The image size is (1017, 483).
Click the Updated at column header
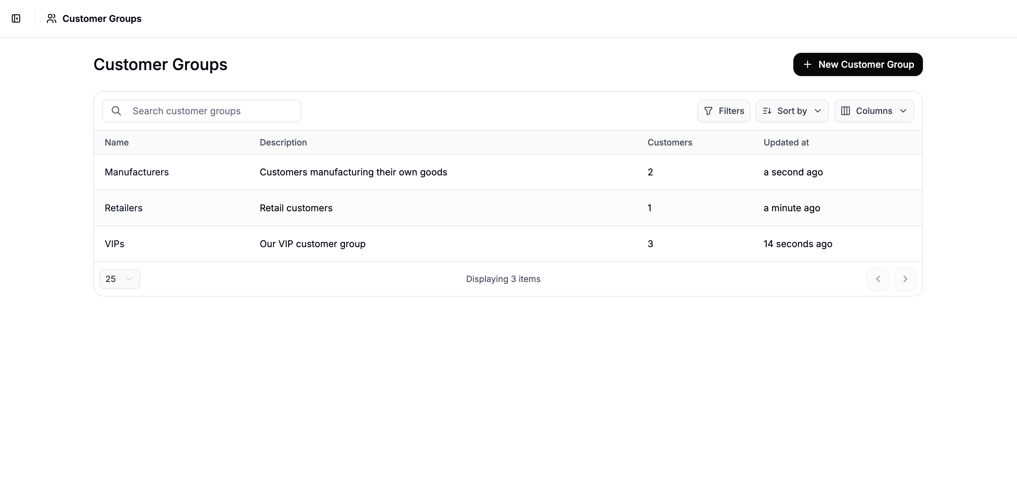(x=786, y=143)
